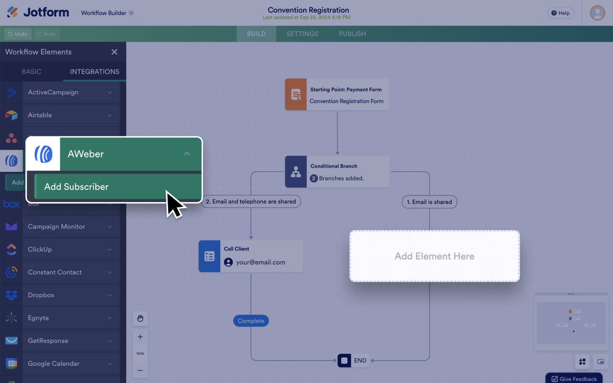Expand the ClickUp chevron
The height and width of the screenshot is (383, 613).
(110, 249)
